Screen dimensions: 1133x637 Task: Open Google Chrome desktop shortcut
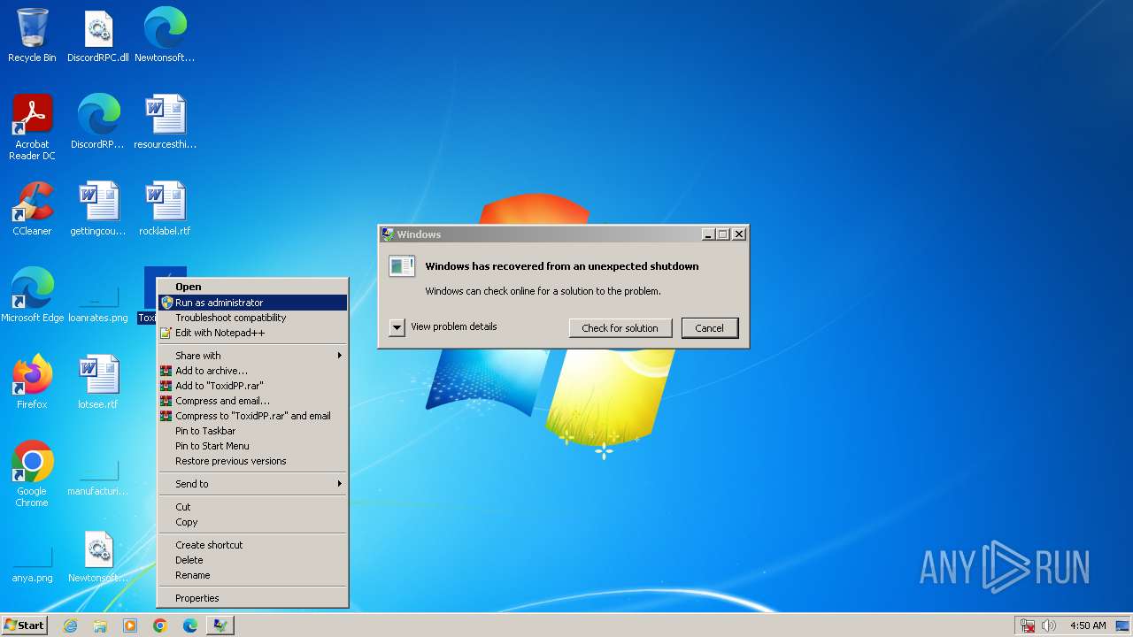[32, 474]
